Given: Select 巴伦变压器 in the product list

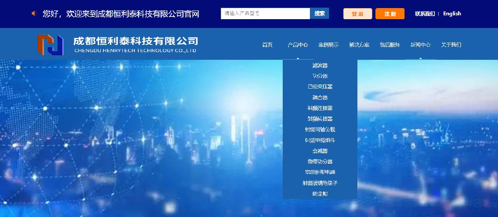Looking at the screenshot, I should coord(320,87).
